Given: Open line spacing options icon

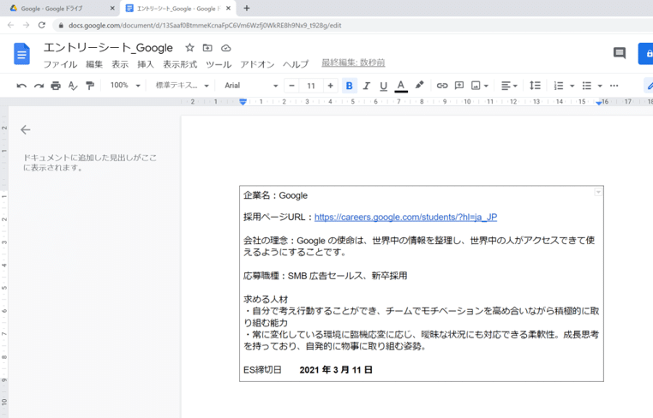Looking at the screenshot, I should coord(535,86).
